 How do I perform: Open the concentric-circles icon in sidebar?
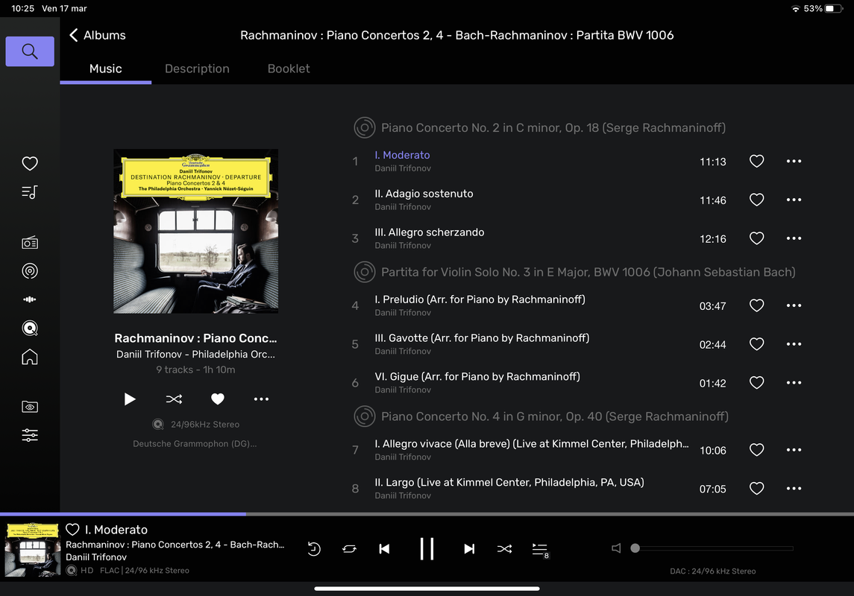tap(30, 271)
